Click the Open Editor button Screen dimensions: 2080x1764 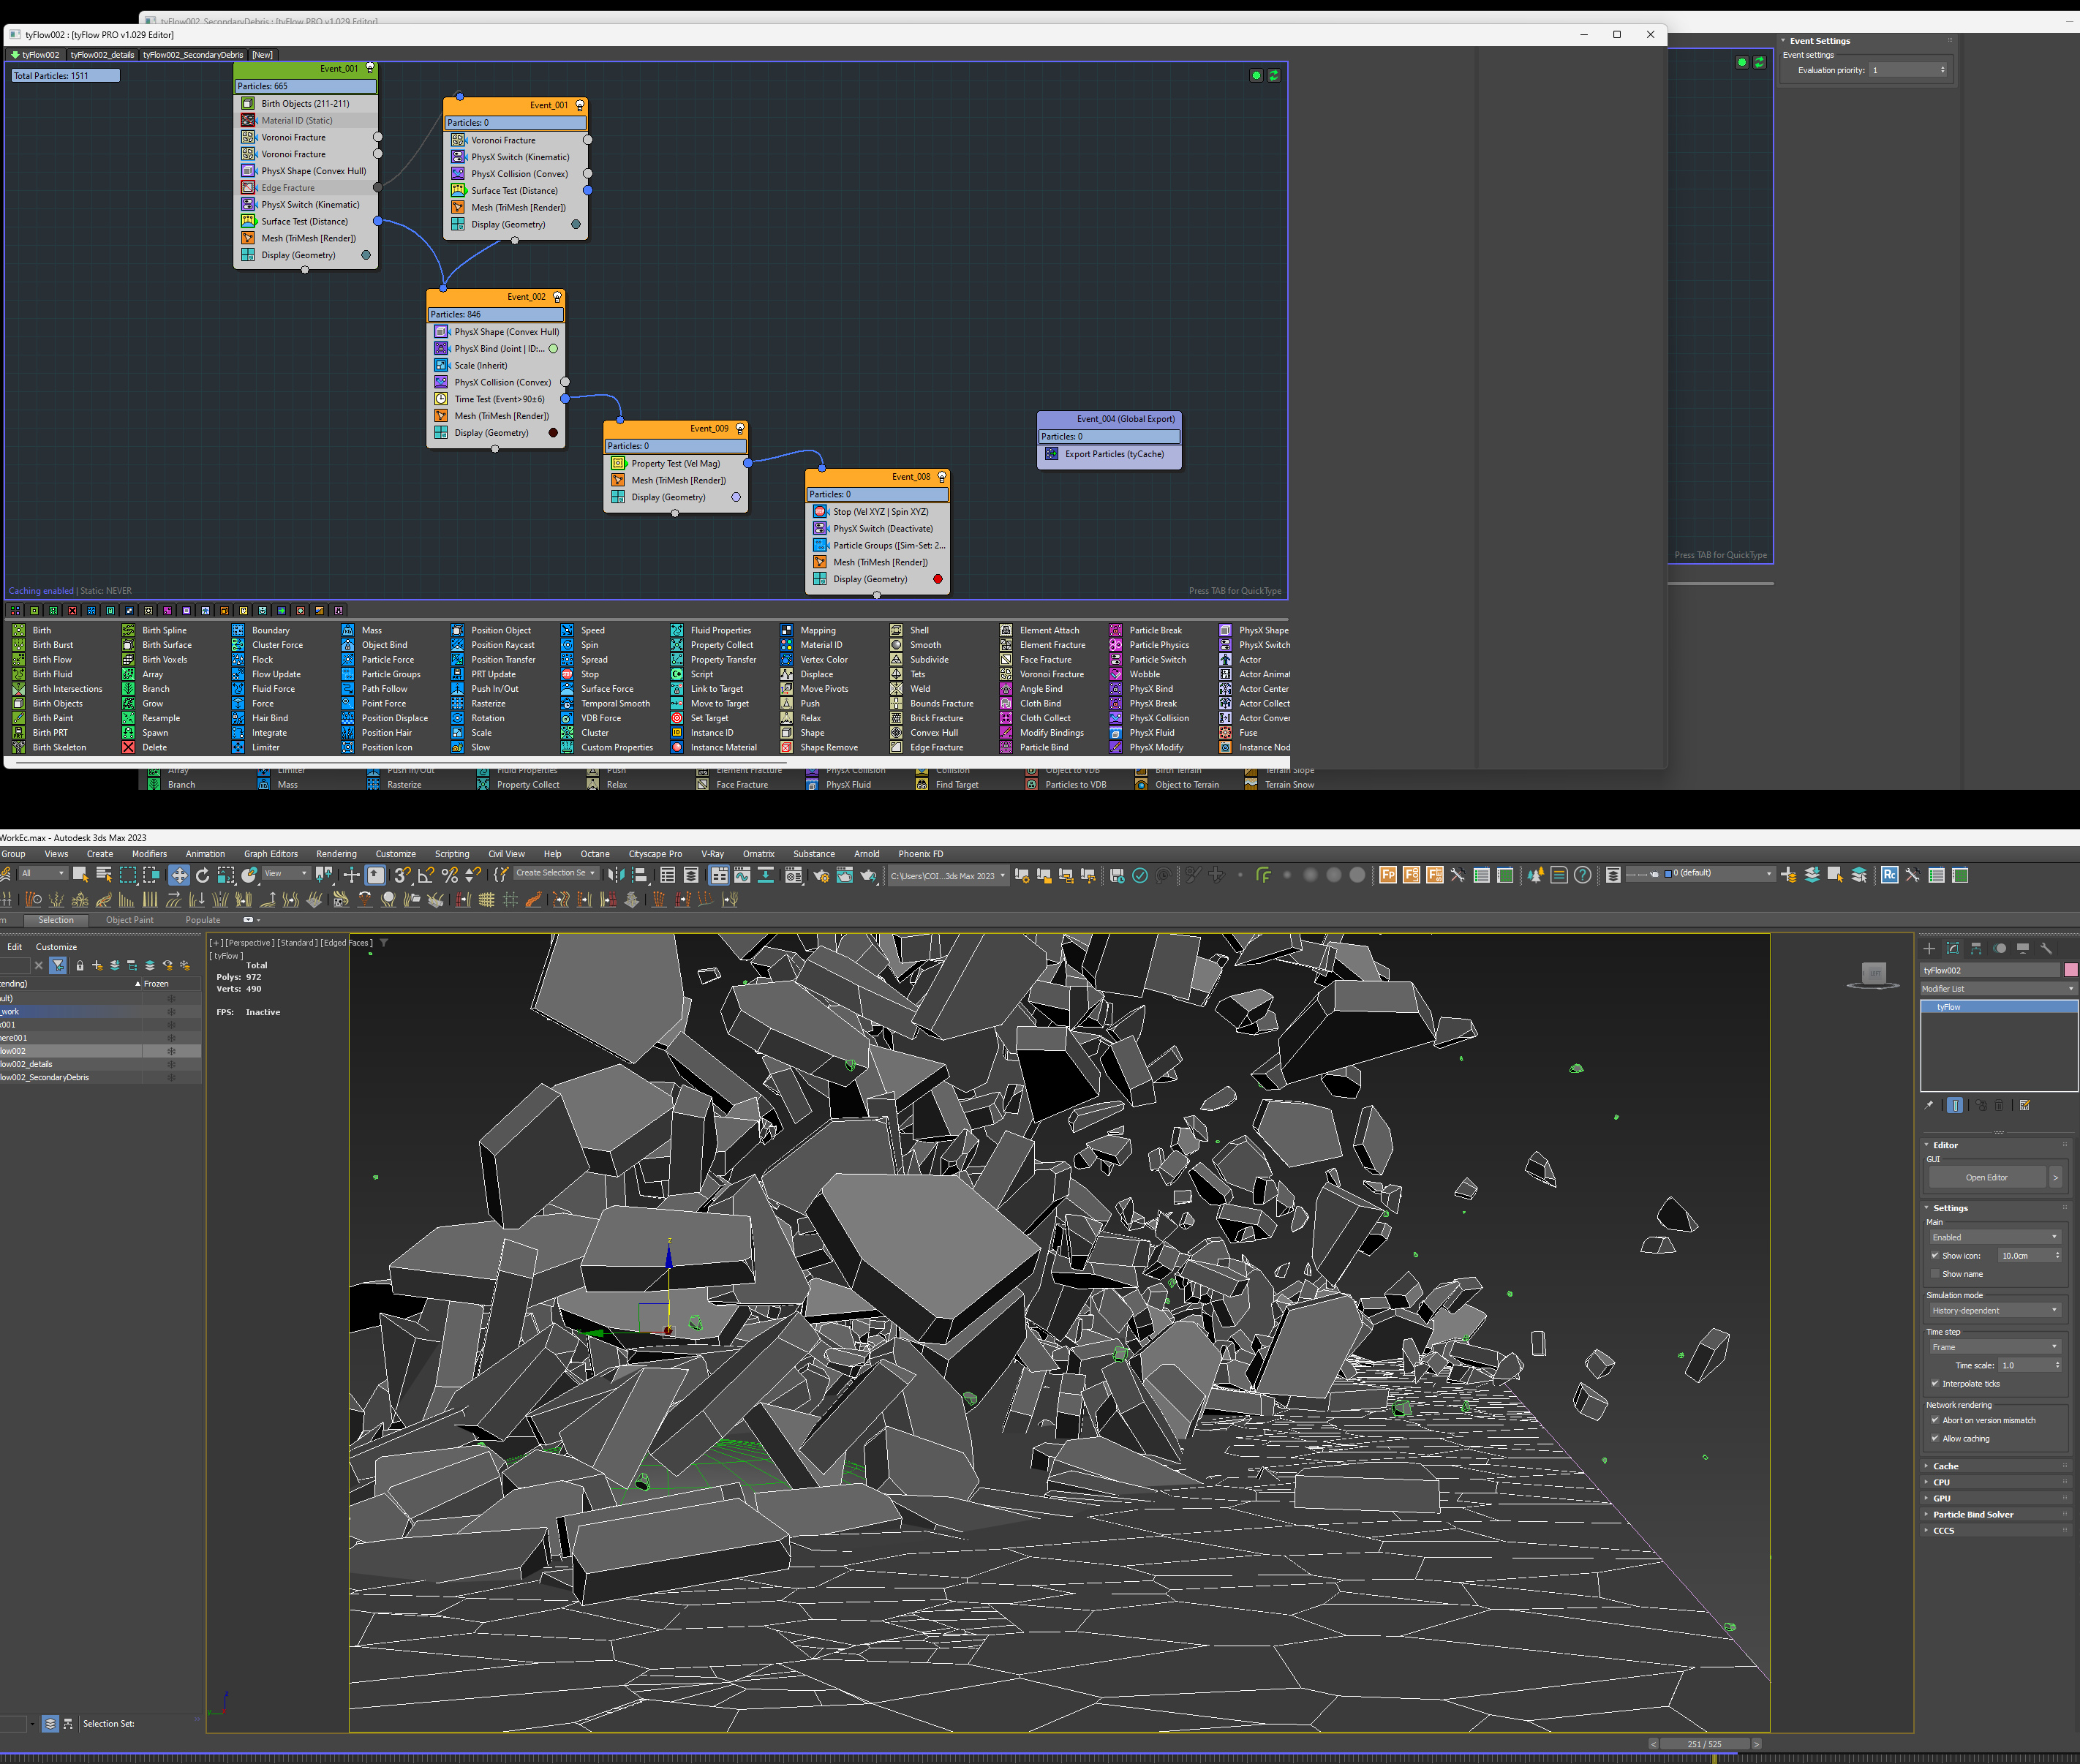click(1986, 1177)
